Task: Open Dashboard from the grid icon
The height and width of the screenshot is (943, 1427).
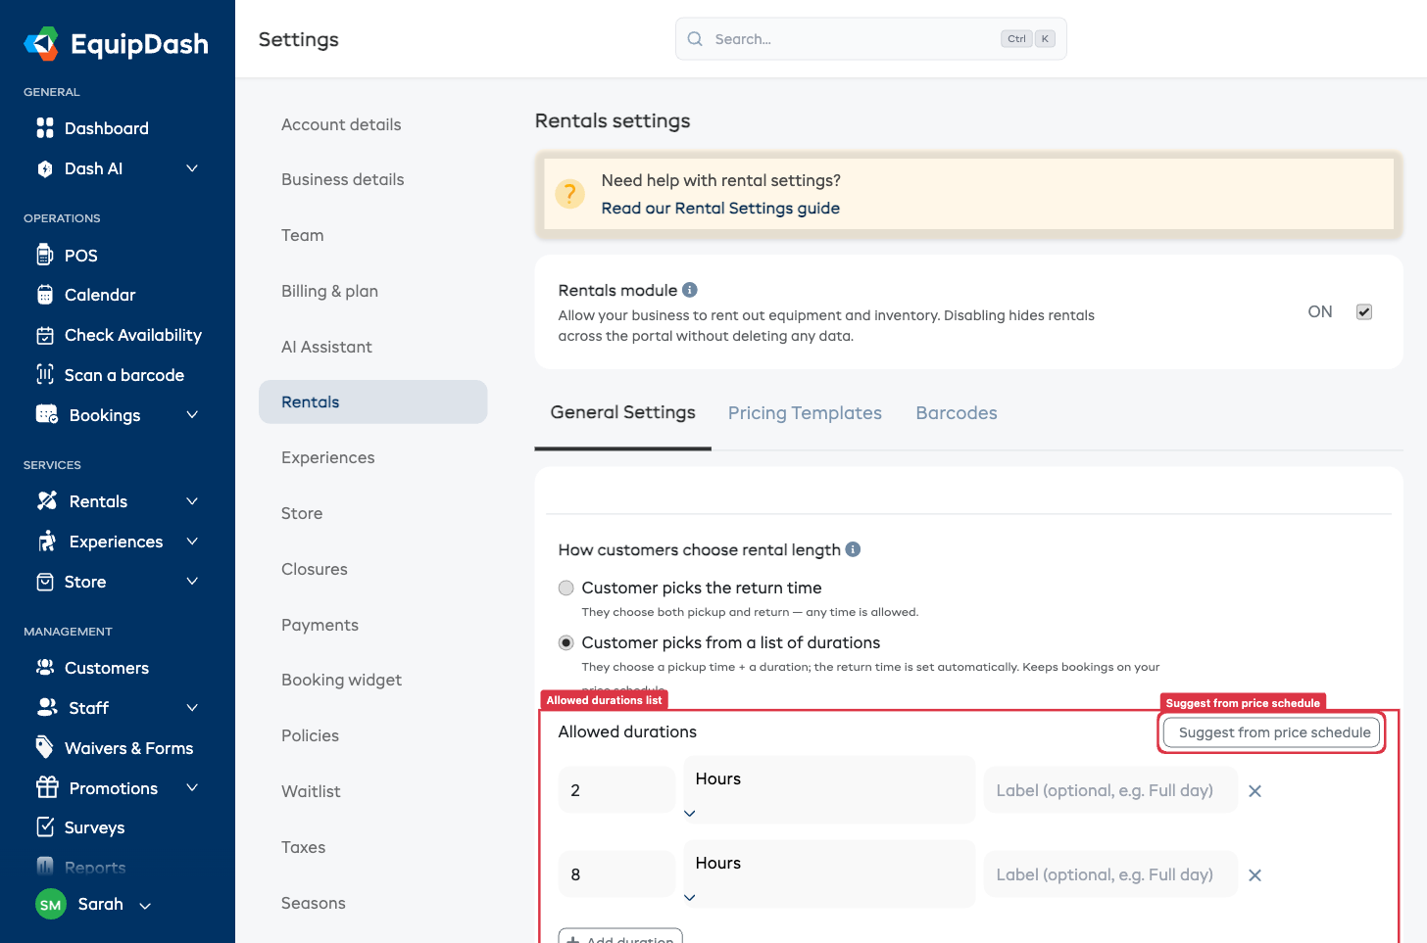Action: (x=45, y=128)
